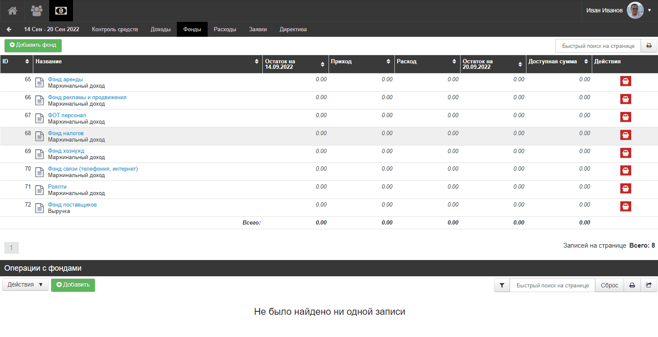Screen dimensions: 658x337
Task: Click Добавить фонд button
Action: point(33,45)
